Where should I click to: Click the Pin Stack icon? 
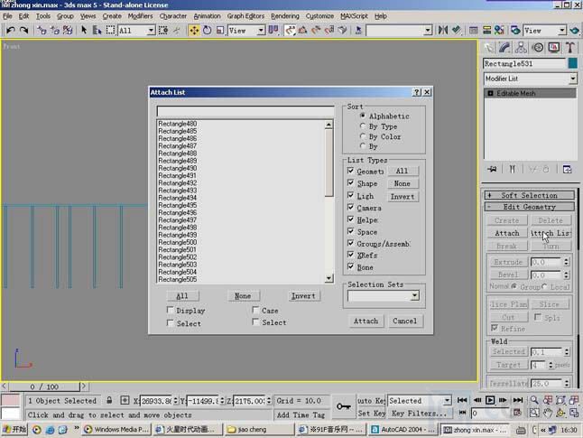tap(492, 169)
